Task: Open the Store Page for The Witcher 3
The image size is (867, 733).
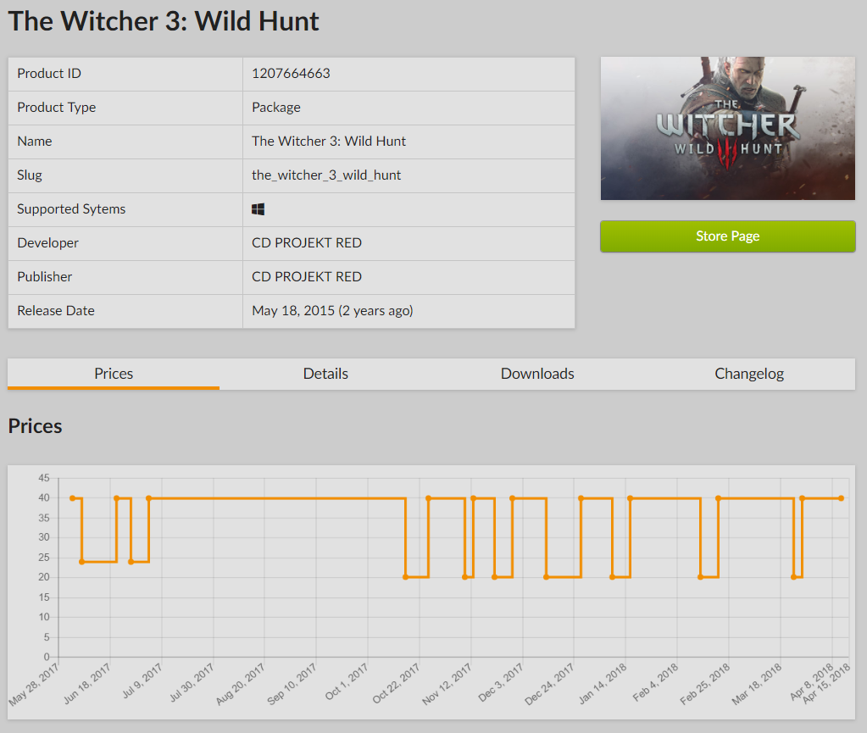Action: (x=727, y=236)
